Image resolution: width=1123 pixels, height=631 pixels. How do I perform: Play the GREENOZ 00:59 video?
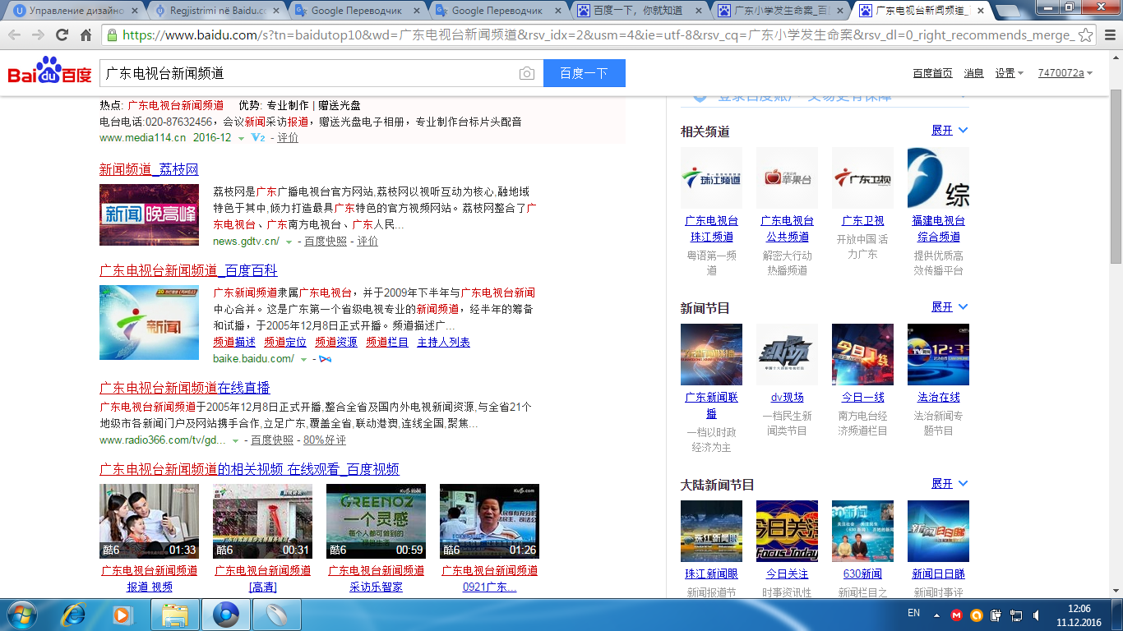[376, 521]
